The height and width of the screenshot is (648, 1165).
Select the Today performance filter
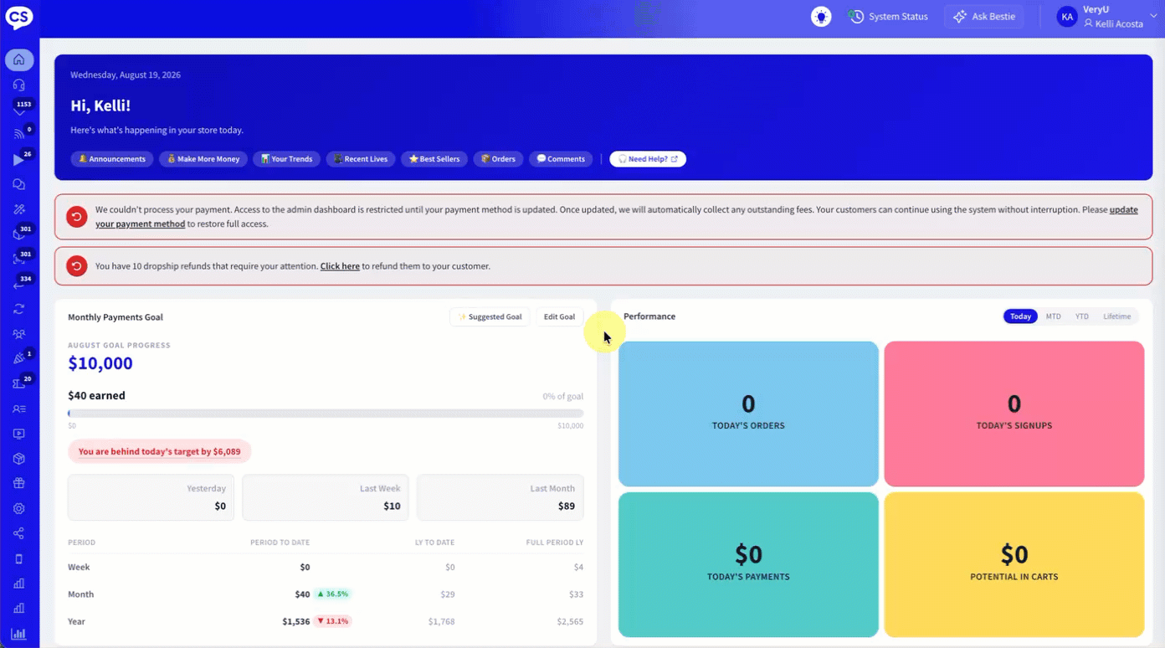1020,316
